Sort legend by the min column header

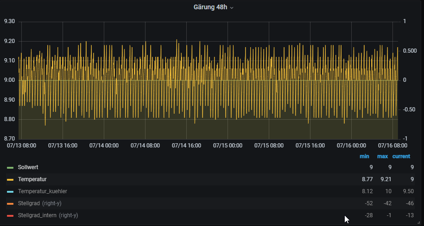tap(364, 156)
